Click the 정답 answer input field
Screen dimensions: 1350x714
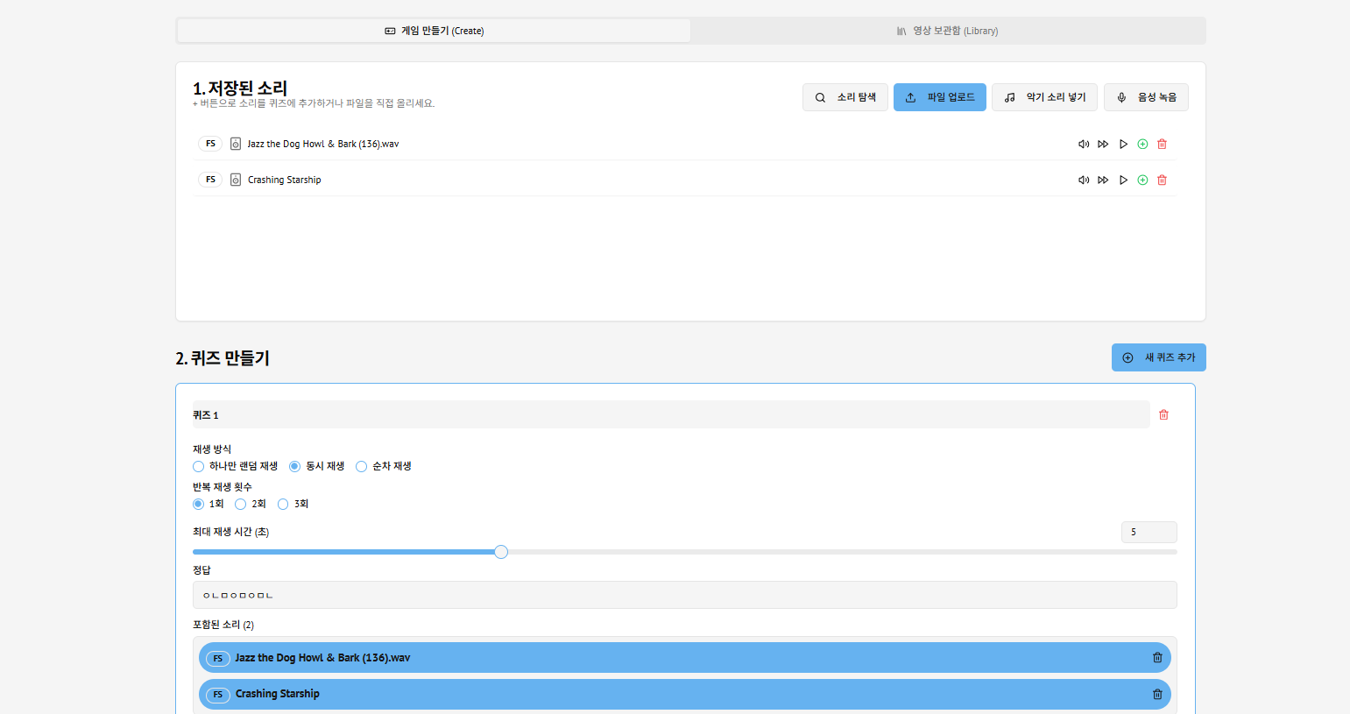coord(684,595)
